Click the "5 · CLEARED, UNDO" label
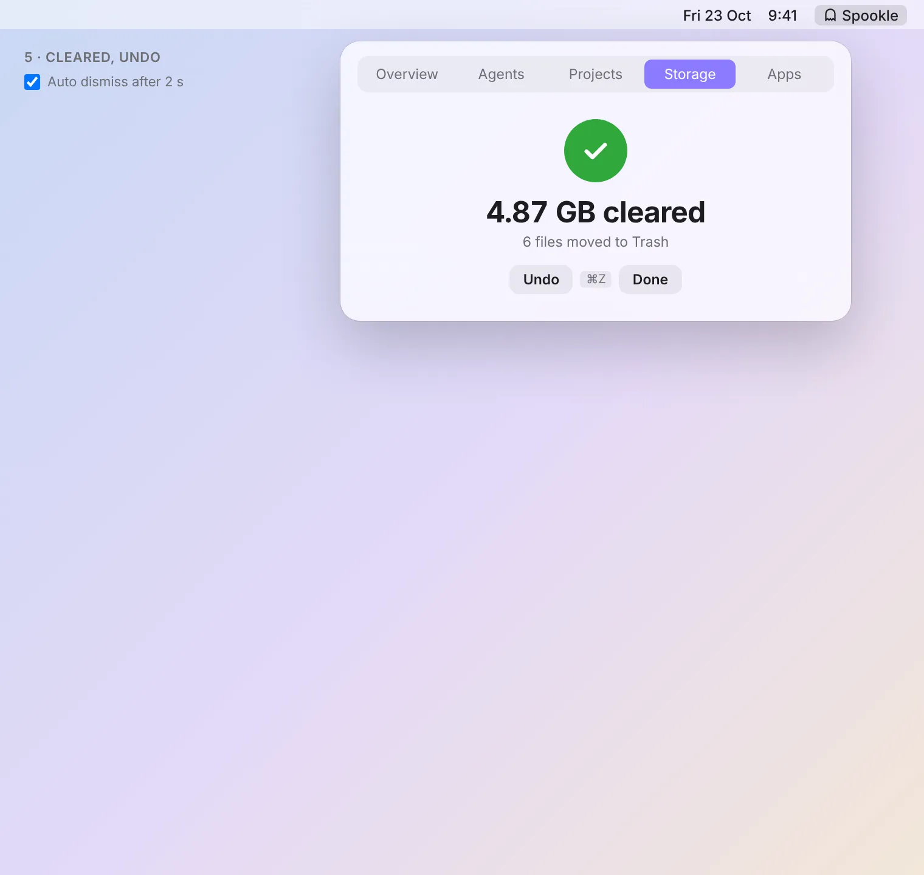924x875 pixels. [x=92, y=57]
